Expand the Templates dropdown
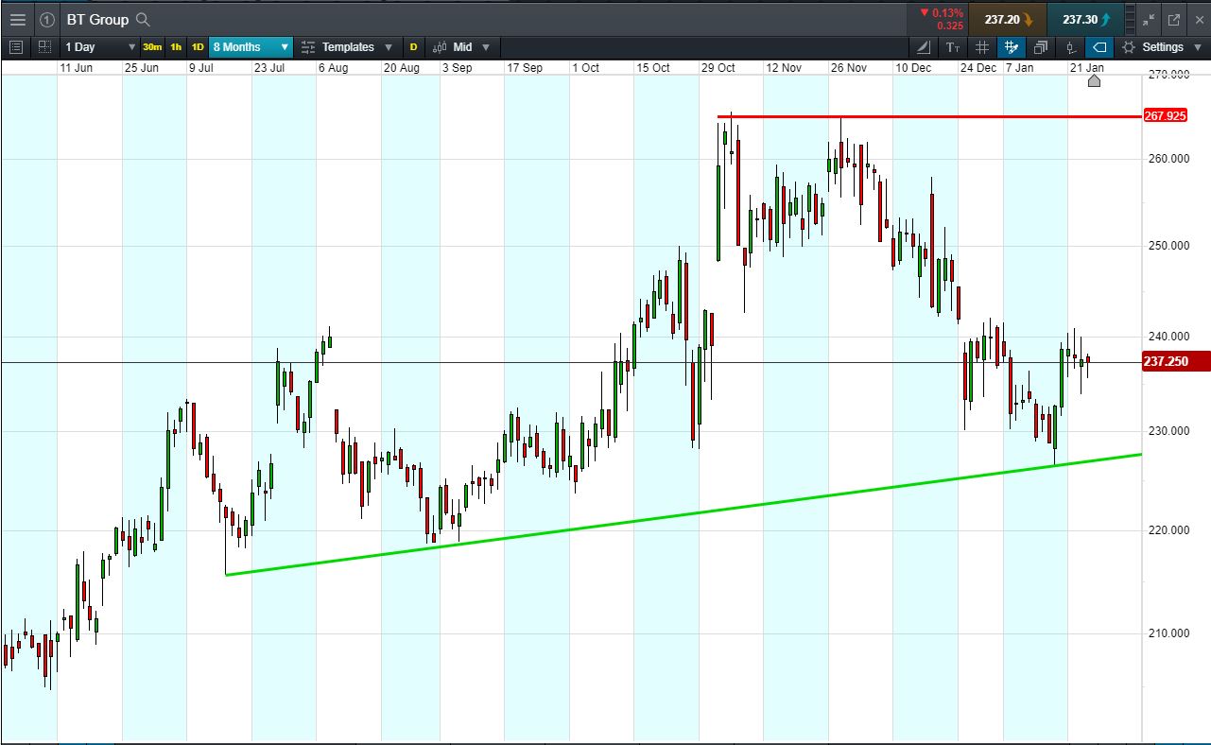1211x745 pixels. pyautogui.click(x=347, y=47)
